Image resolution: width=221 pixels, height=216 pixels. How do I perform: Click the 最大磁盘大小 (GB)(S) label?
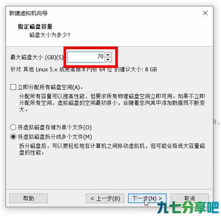coord(37,57)
